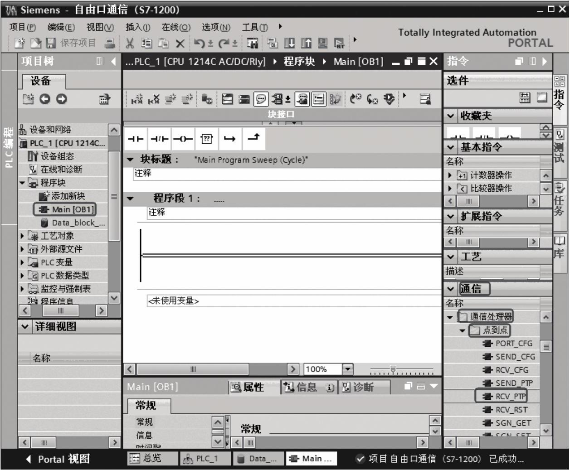Click the close branch icon
This screenshot has width=570, height=470.
pyautogui.click(x=253, y=139)
